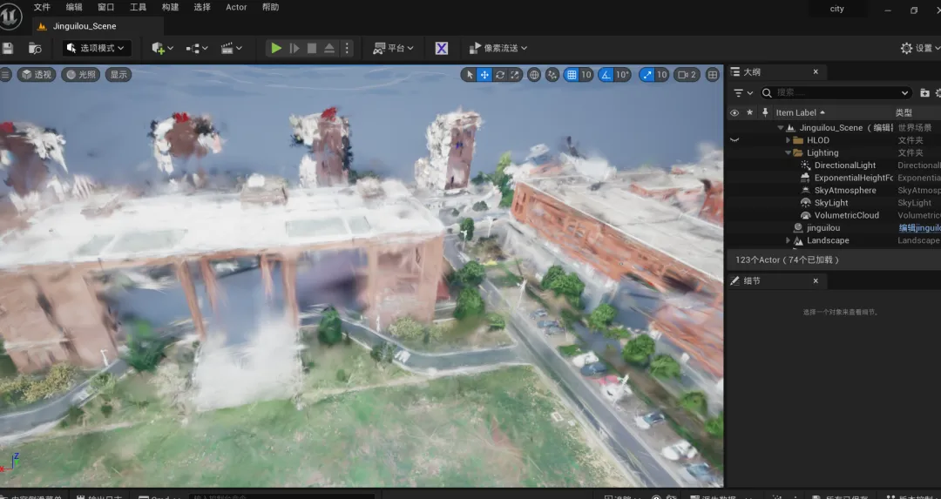Create new folder in outliner
The width and height of the screenshot is (941, 499).
924,93
